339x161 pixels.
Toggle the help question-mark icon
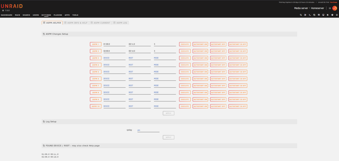coord(332,15)
